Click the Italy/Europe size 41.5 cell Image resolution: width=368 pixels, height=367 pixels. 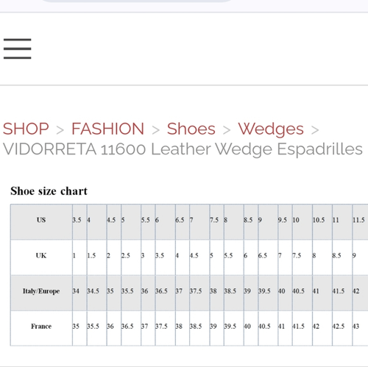coord(342,293)
